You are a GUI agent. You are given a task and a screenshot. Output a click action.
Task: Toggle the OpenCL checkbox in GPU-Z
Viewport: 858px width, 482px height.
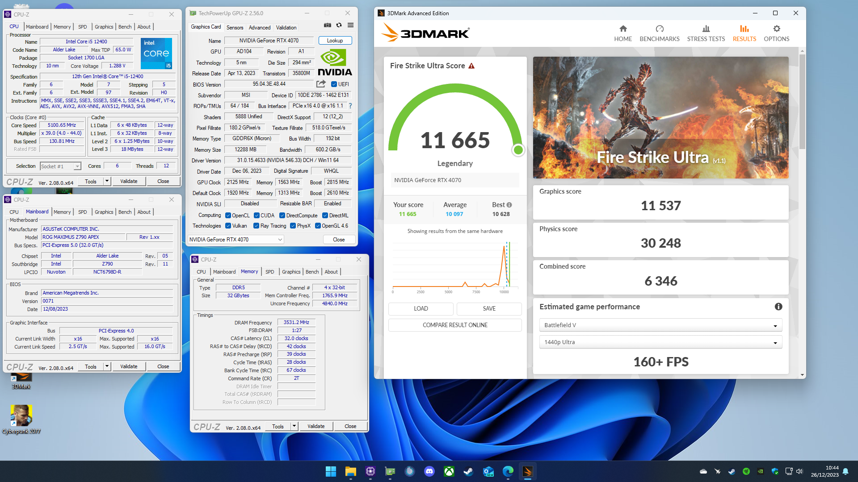(x=228, y=216)
